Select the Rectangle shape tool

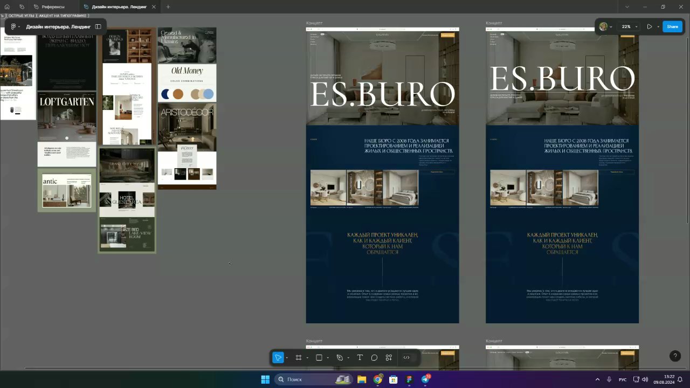click(319, 358)
